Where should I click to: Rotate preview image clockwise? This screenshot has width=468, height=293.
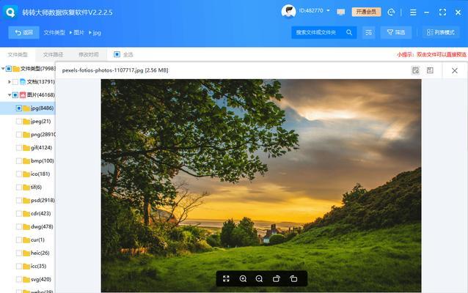[x=277, y=278]
